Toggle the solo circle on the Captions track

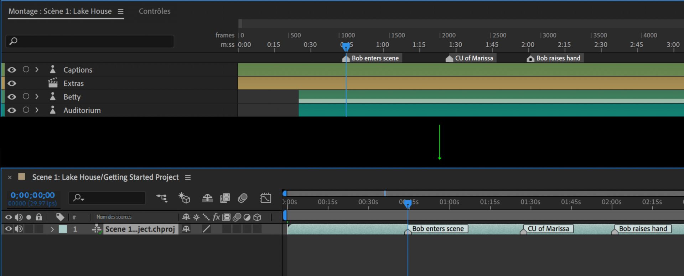point(26,69)
